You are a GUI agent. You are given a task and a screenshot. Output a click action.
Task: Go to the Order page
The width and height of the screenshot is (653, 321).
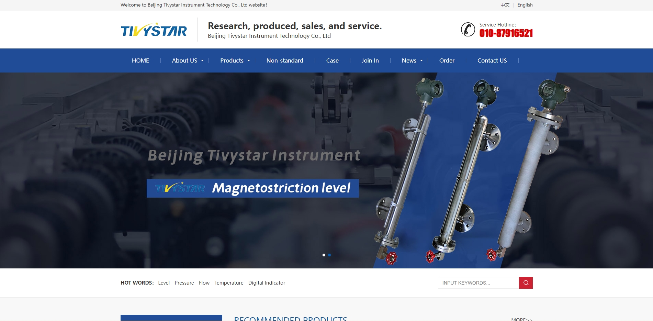[x=447, y=60]
